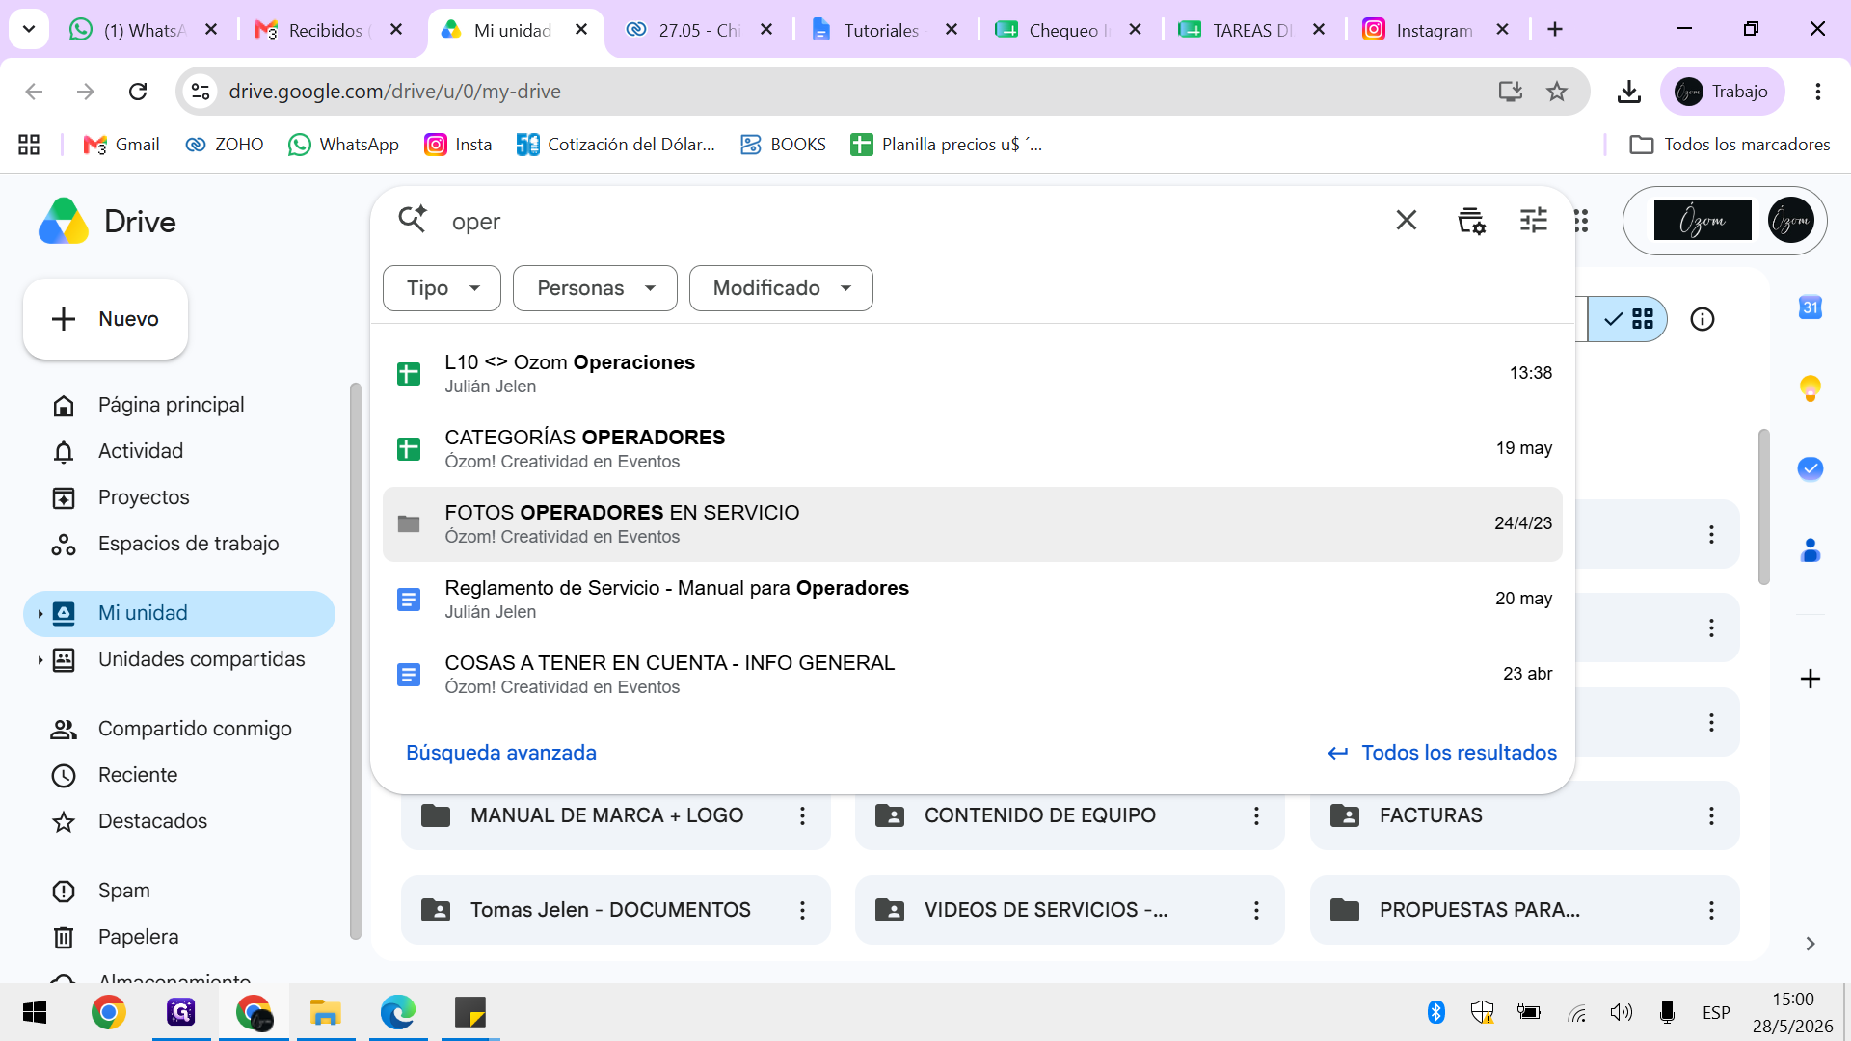Open the tab search dropdown in Chrome
This screenshot has width=1851, height=1041.
(29, 30)
